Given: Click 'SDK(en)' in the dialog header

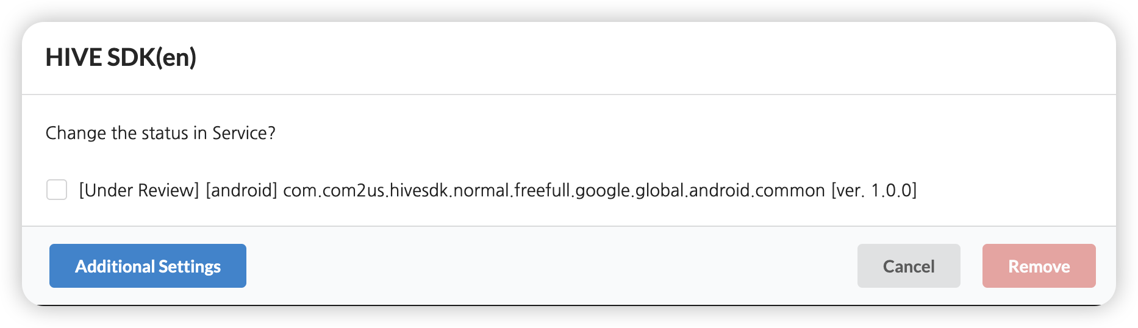Looking at the screenshot, I should [x=151, y=57].
